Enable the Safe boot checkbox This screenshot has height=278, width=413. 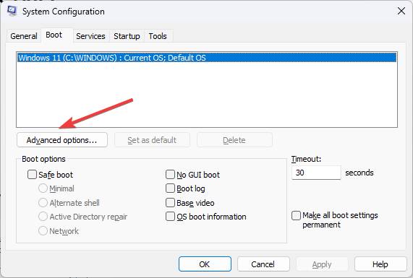32,175
